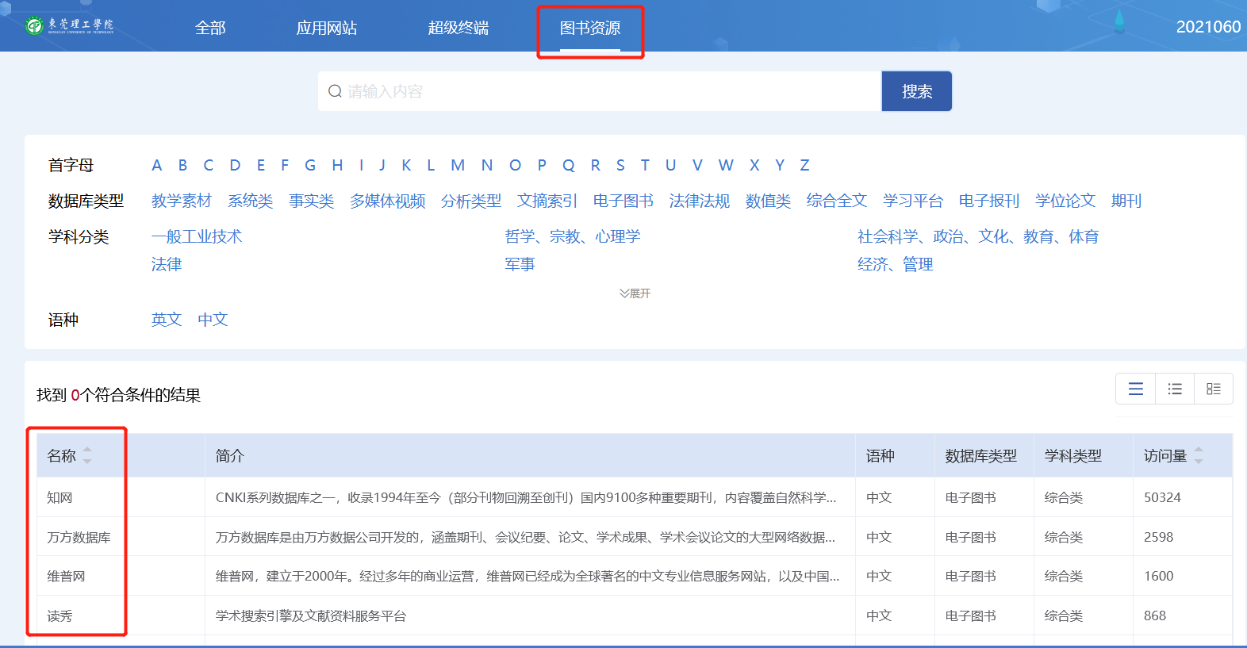This screenshot has height=648, width=1247.
Task: Click the user ID 2021060 in header
Action: (1208, 27)
